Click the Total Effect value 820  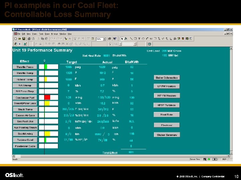tap(131, 152)
